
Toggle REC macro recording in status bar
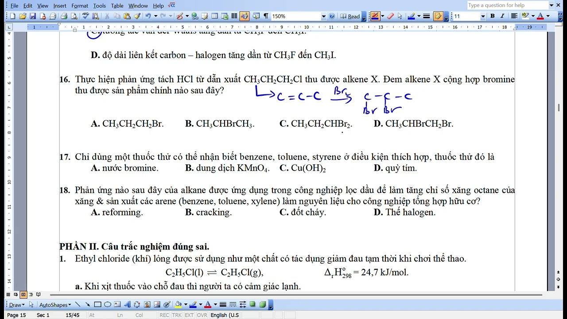tap(164, 315)
